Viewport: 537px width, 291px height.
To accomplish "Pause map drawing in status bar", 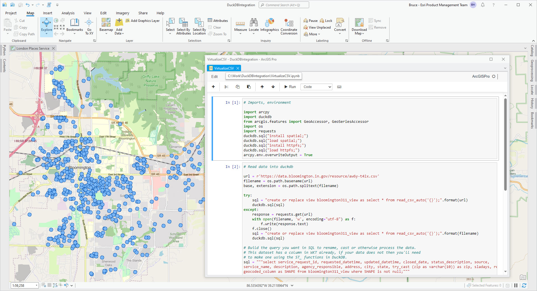I will point(516,285).
